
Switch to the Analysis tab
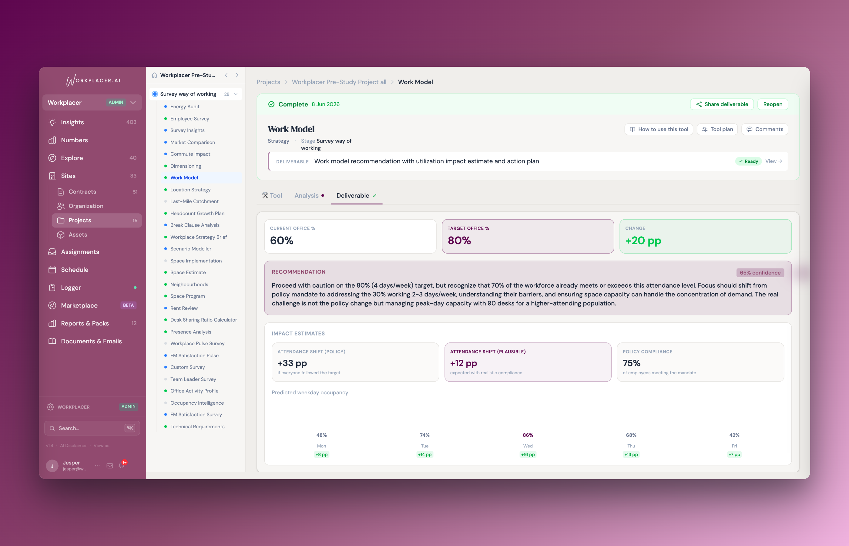pos(309,195)
